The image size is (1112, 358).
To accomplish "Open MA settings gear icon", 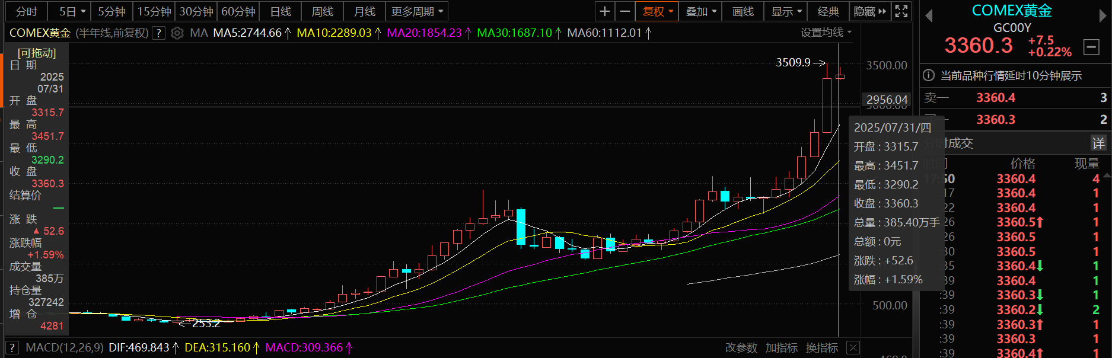I will 177,33.
